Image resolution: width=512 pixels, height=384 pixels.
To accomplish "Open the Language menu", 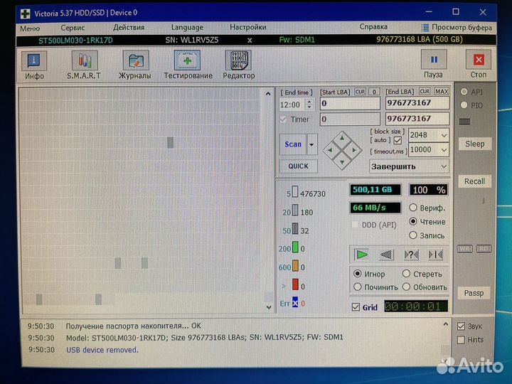I will pyautogui.click(x=187, y=27).
